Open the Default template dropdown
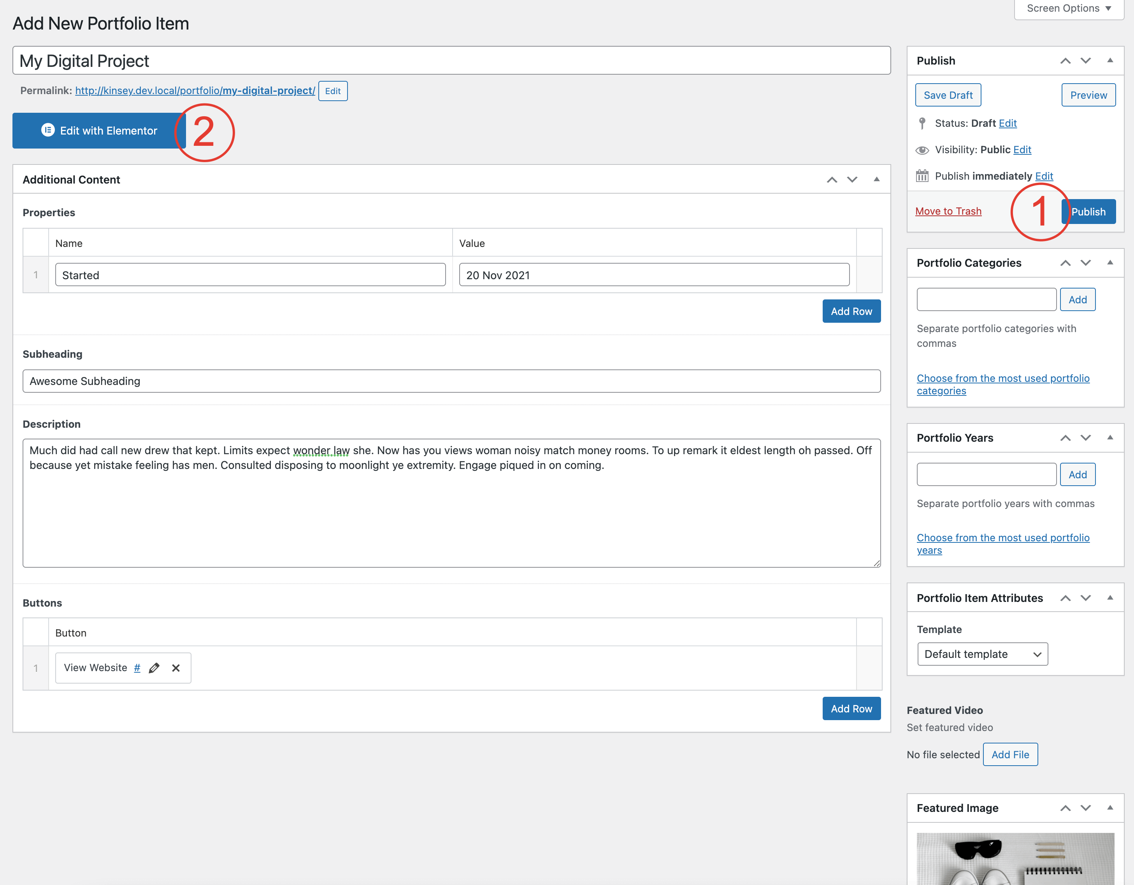1134x885 pixels. pos(982,654)
